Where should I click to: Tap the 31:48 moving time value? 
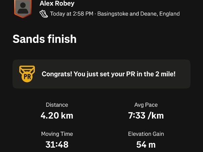(57, 145)
